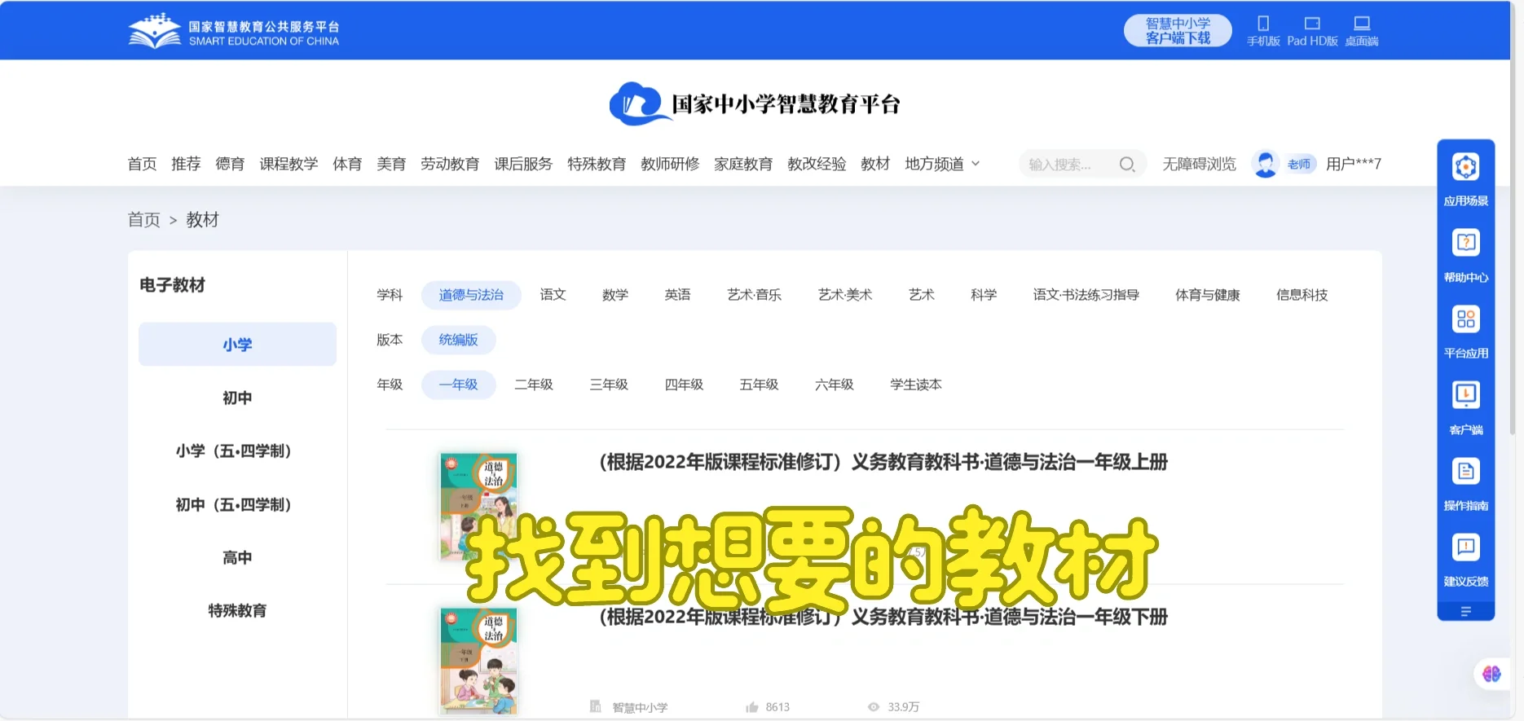1524x721 pixels.
Task: Open the 首页 nav menu item
Action: [142, 165]
